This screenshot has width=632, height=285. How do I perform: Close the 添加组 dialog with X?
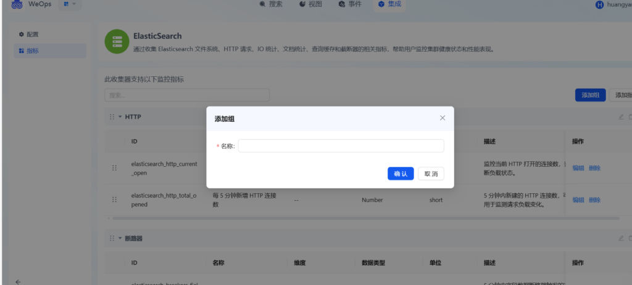coord(443,118)
